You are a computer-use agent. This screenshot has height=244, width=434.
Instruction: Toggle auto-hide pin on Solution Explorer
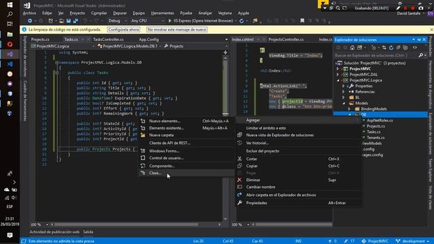coord(419,40)
